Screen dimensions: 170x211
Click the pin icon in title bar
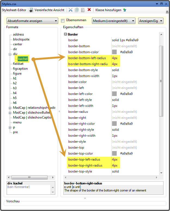point(157,4)
